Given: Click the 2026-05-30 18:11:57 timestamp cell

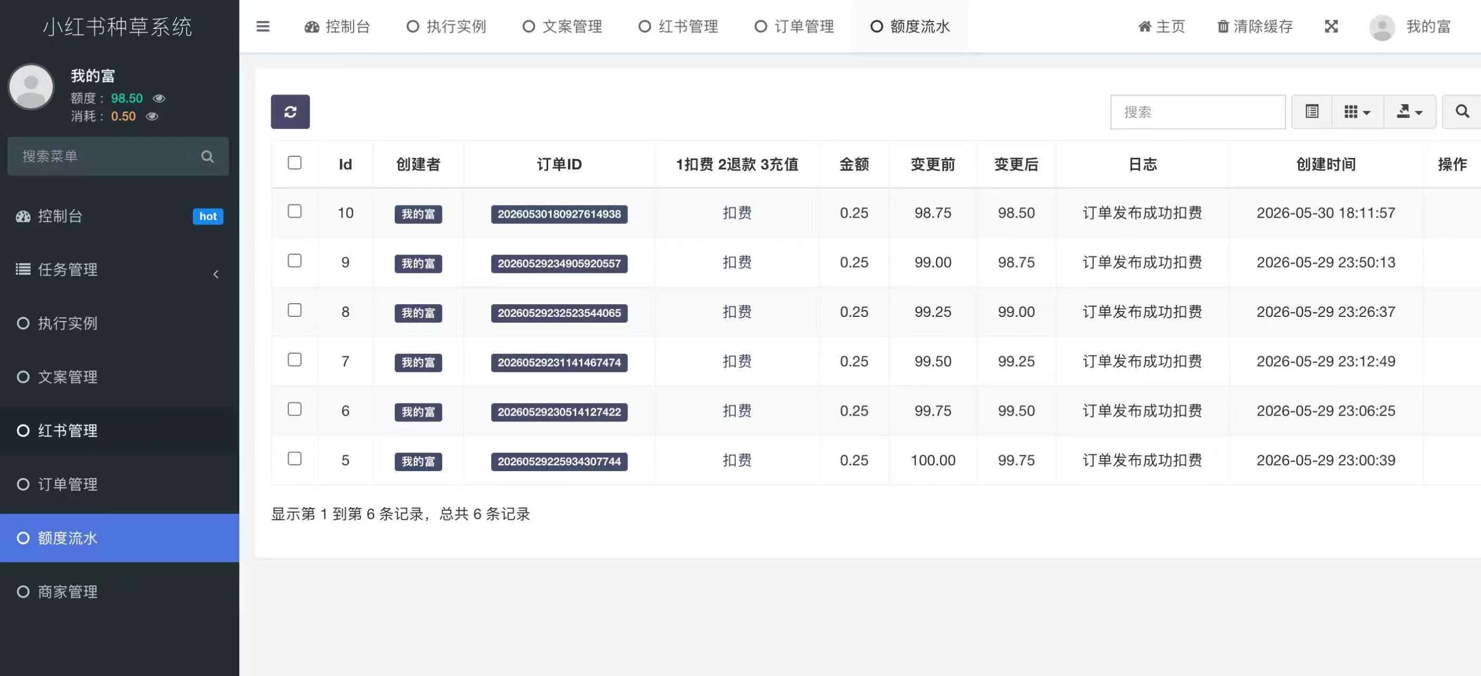Looking at the screenshot, I should point(1326,212).
